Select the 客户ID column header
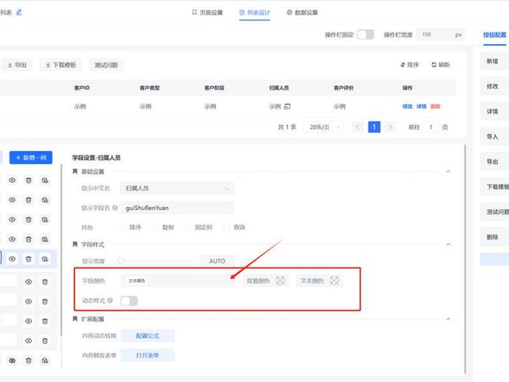This screenshot has height=382, width=509. 82,88
